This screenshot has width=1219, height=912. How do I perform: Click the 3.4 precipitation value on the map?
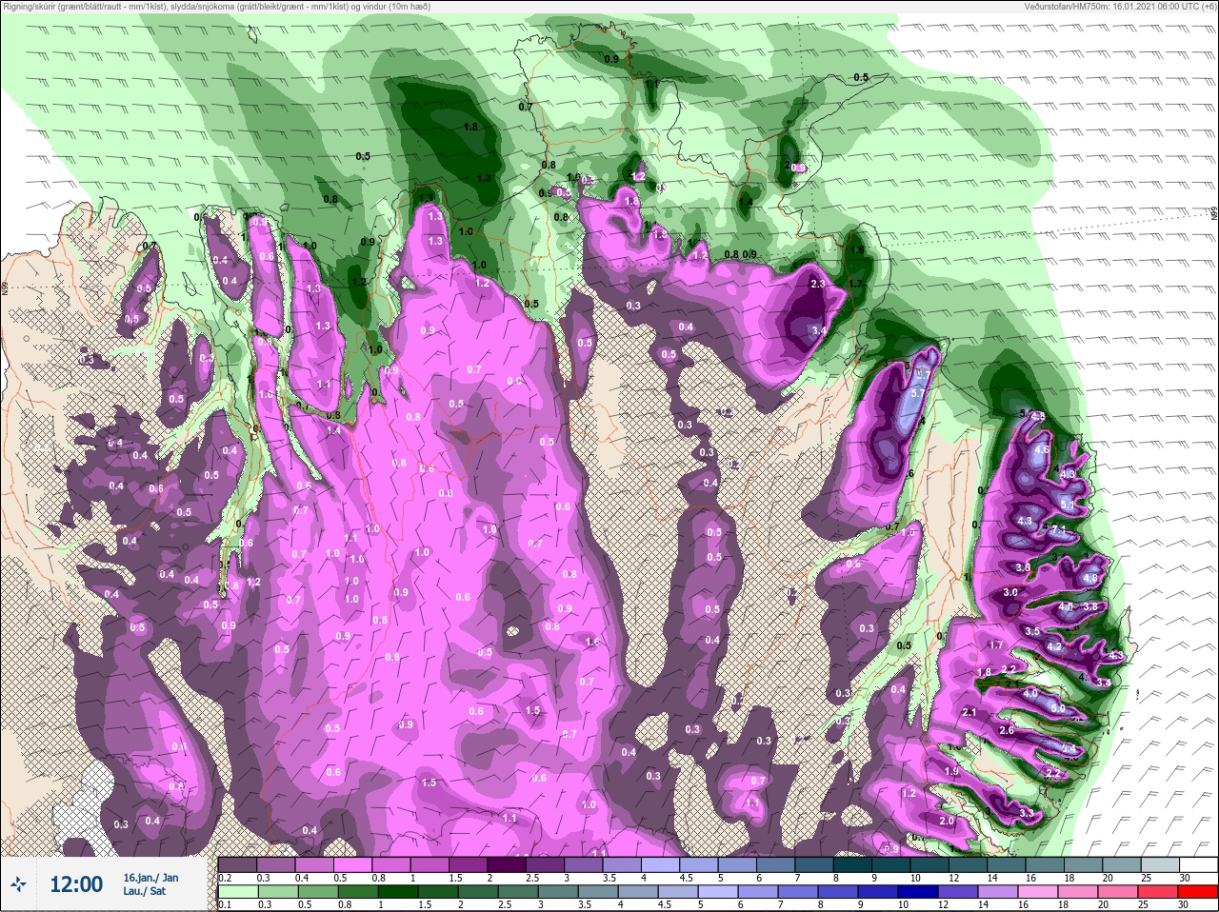(x=819, y=331)
